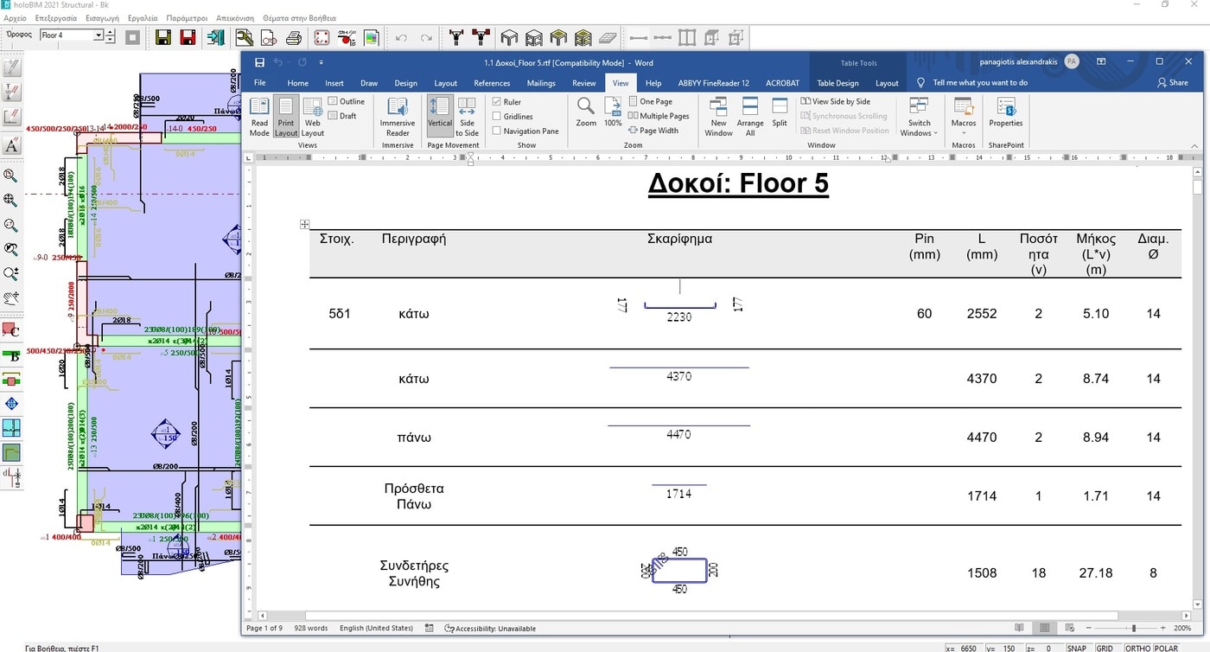
Task: Open Customize Quick Access Toolbar dropdown
Action: tap(322, 62)
